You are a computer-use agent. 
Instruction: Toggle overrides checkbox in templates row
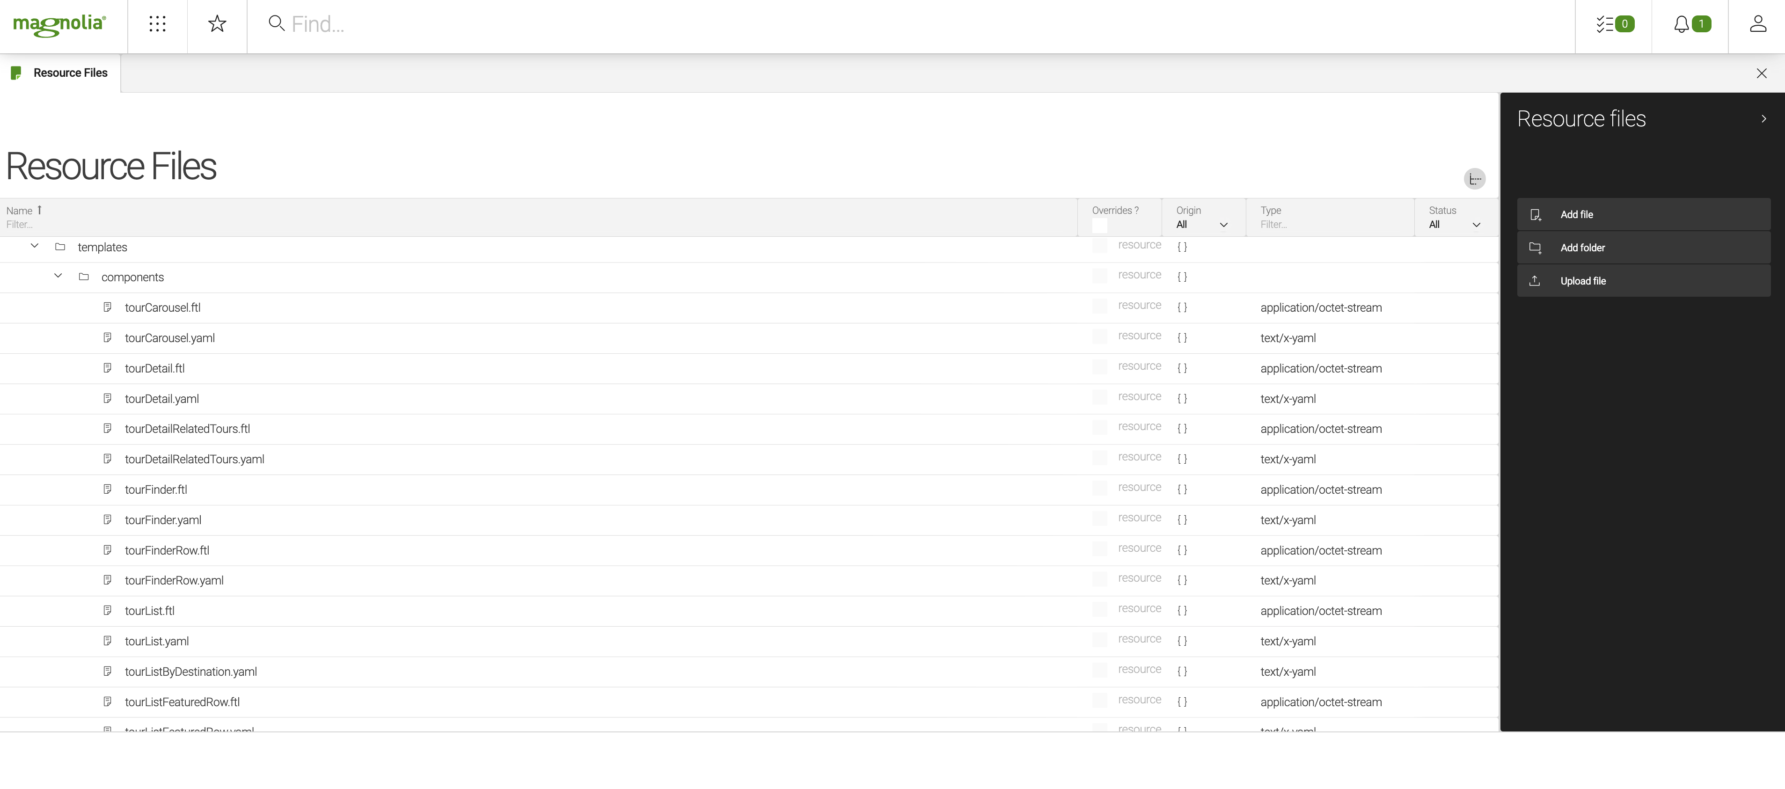1100,245
